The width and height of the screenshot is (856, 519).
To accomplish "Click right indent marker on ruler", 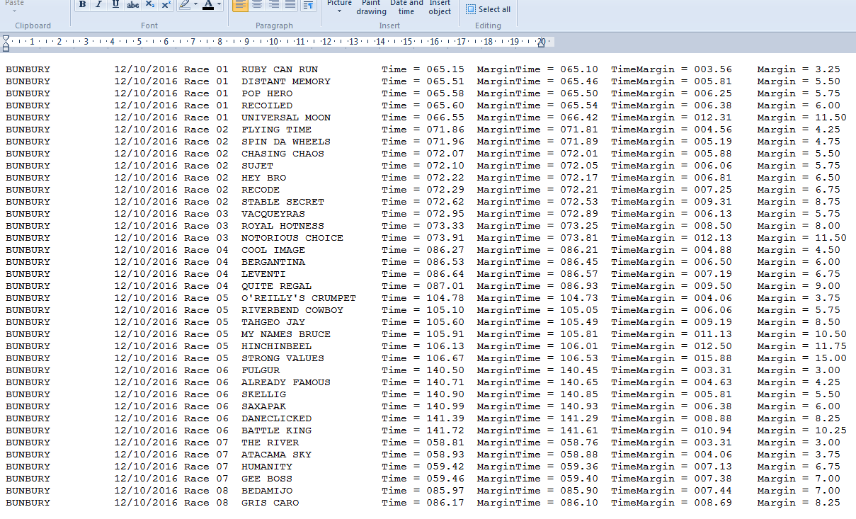I will [541, 44].
